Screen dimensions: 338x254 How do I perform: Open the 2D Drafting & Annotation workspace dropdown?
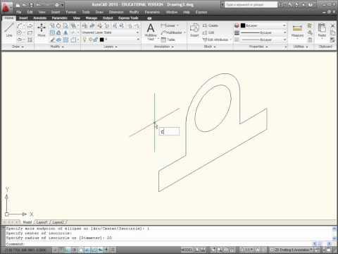click(x=294, y=250)
